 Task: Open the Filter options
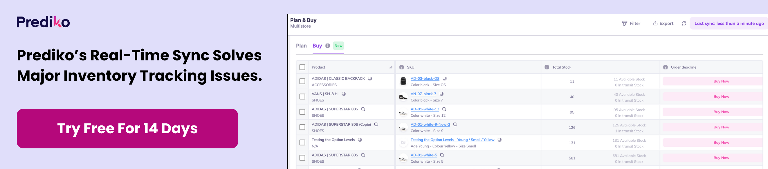(x=631, y=23)
